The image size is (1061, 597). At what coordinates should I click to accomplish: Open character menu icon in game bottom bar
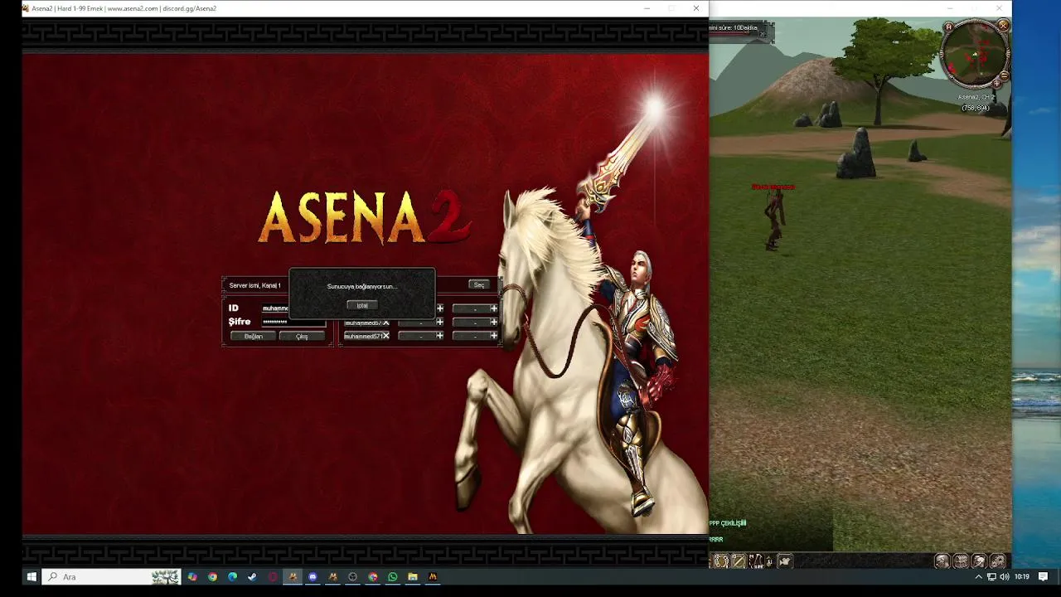(942, 561)
